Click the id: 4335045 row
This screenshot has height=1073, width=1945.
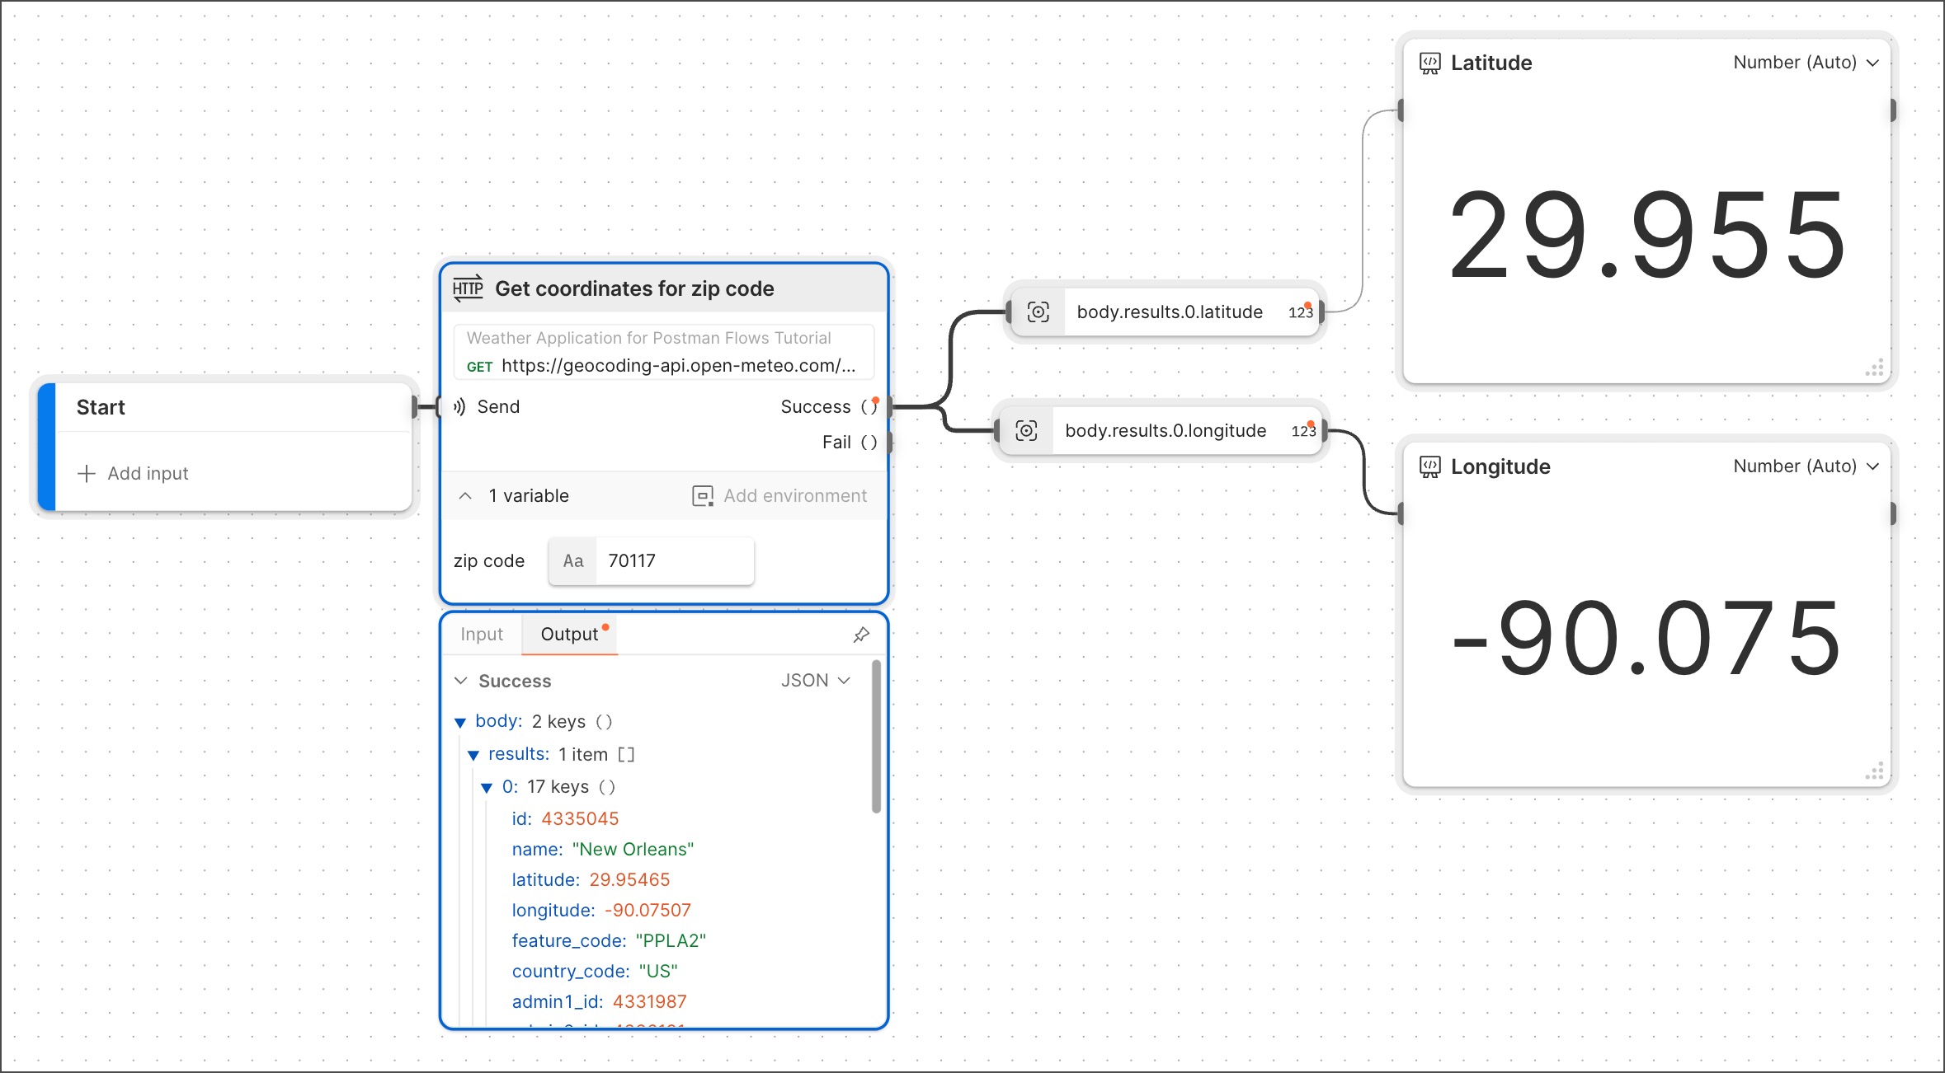point(565,818)
